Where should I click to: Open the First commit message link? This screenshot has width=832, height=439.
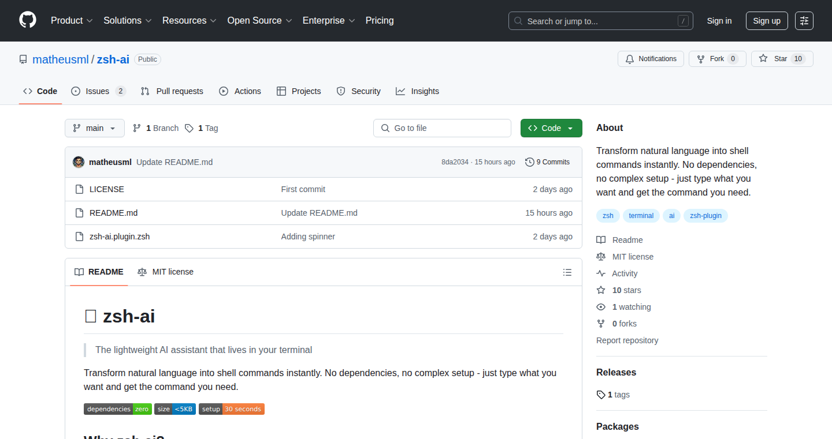pos(303,189)
